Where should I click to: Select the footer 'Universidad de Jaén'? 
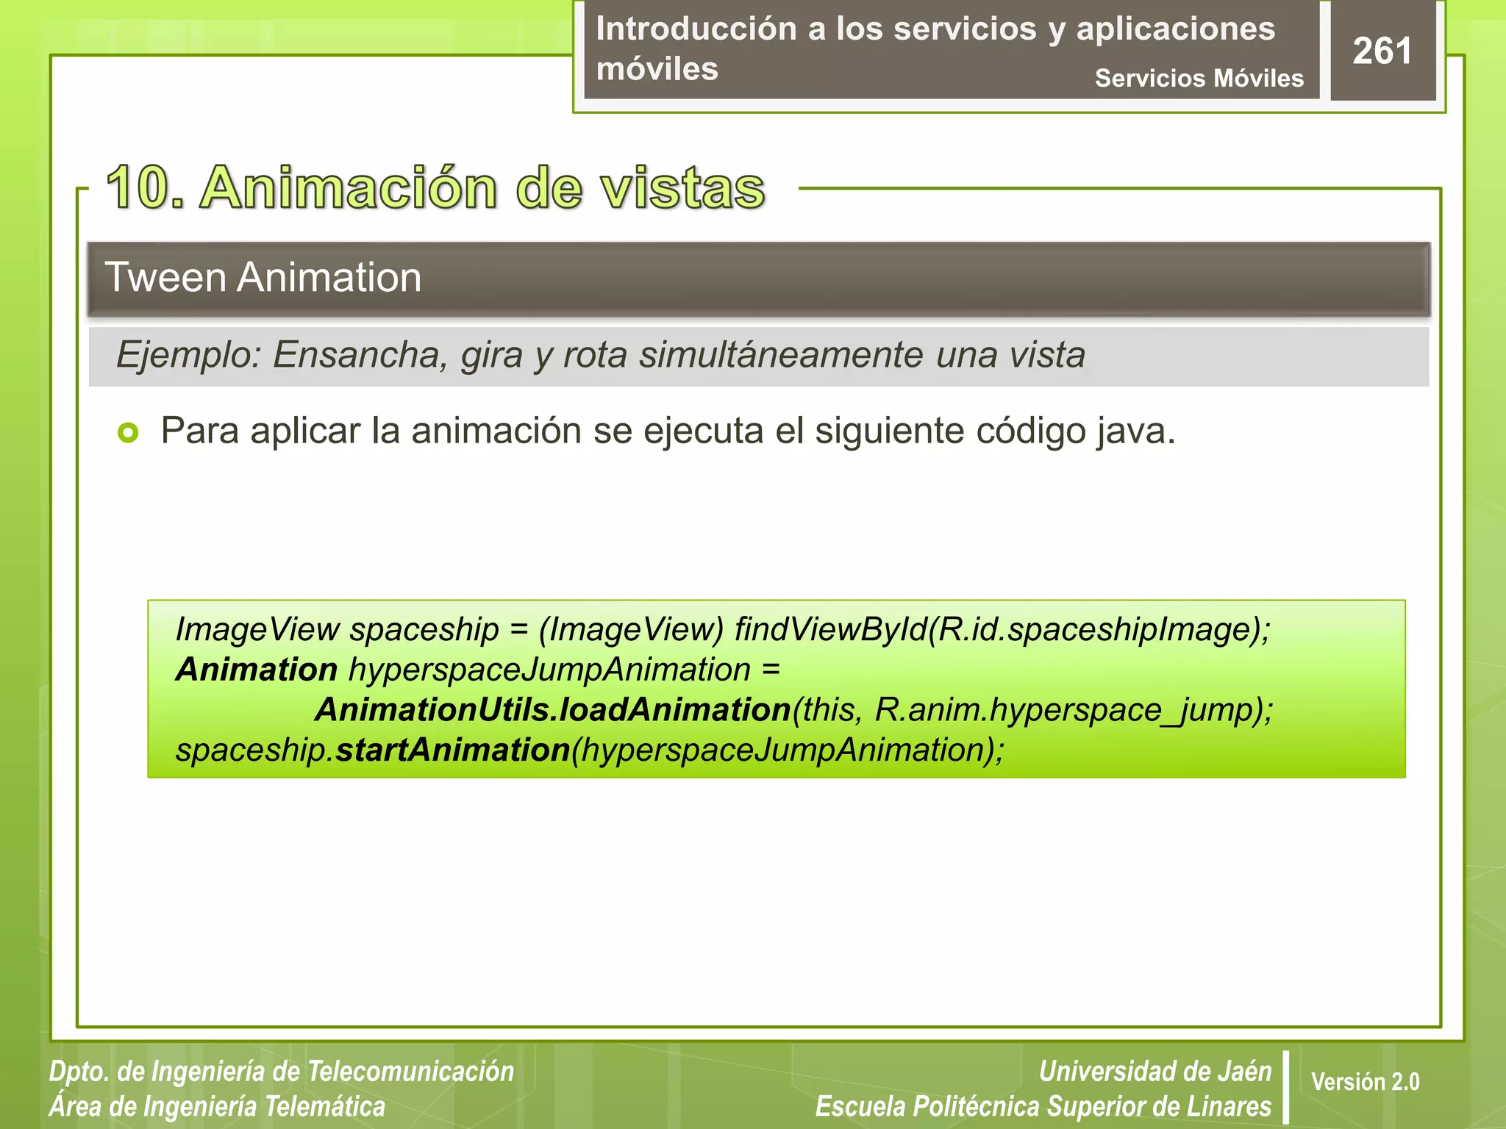pos(1155,1072)
